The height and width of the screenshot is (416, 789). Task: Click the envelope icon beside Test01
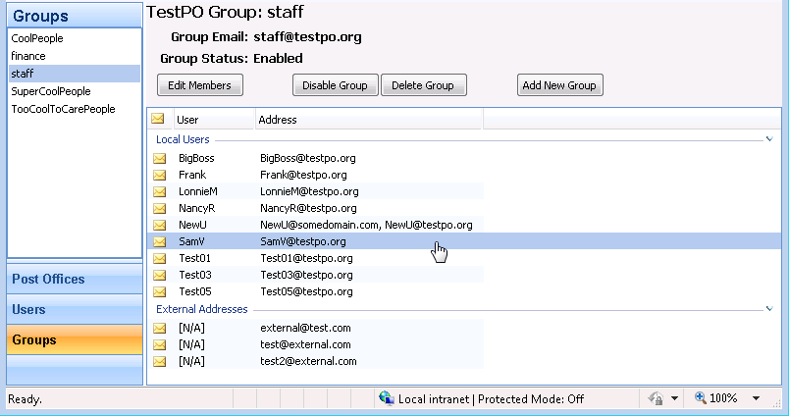160,259
